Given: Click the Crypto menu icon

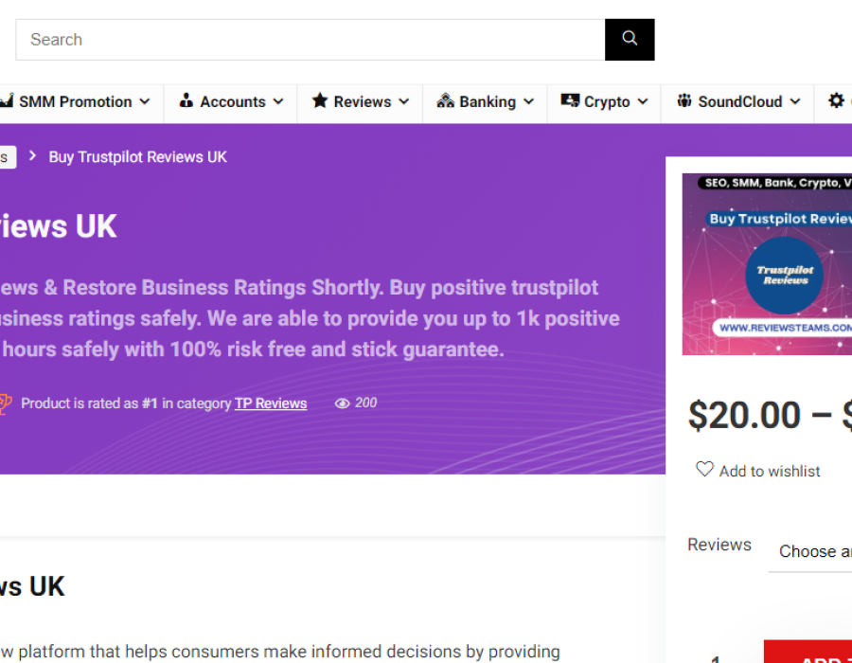Looking at the screenshot, I should [570, 101].
